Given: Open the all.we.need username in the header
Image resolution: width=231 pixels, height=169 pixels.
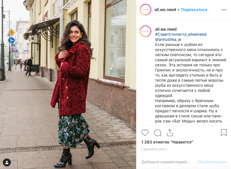Looking at the screenshot, I should 165,10.
